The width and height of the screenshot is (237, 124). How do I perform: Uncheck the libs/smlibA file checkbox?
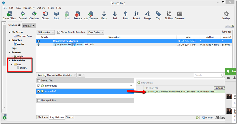point(39,91)
